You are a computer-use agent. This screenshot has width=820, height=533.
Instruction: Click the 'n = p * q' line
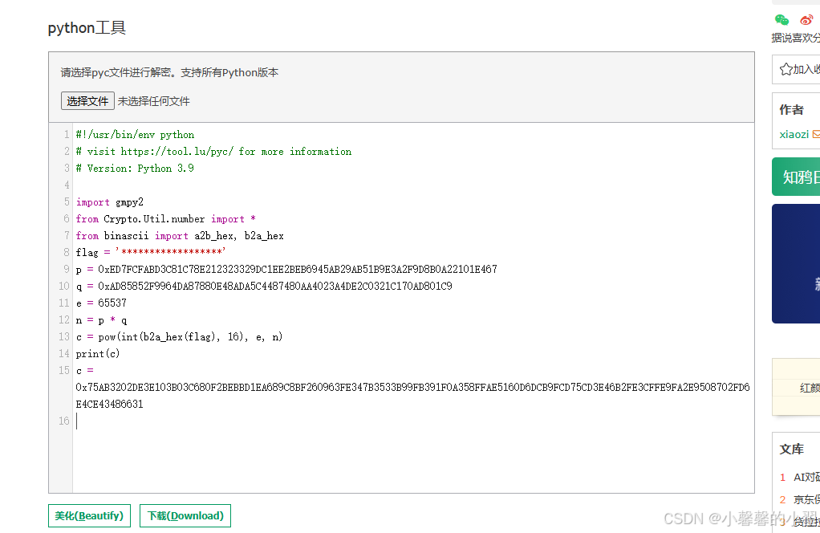coord(101,319)
